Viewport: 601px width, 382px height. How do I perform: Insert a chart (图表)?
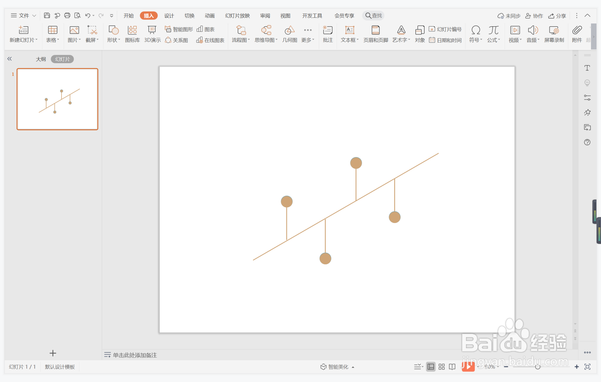click(206, 29)
